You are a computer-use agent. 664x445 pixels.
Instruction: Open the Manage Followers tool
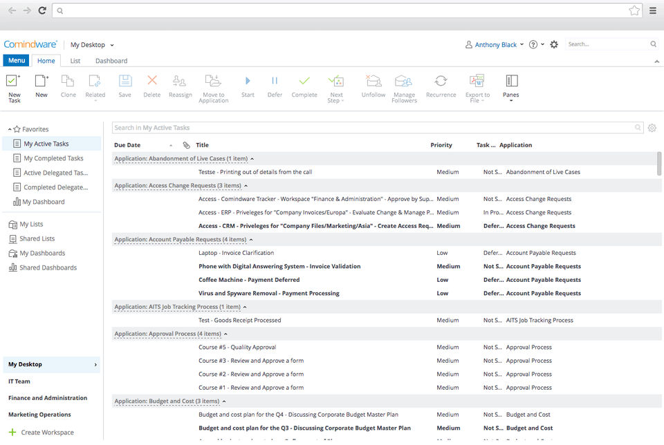[404, 82]
